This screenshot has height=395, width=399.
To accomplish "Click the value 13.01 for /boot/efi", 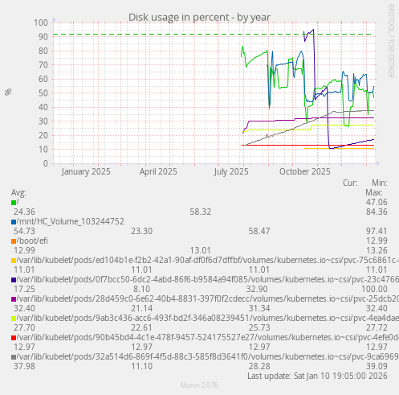I will point(201,250).
